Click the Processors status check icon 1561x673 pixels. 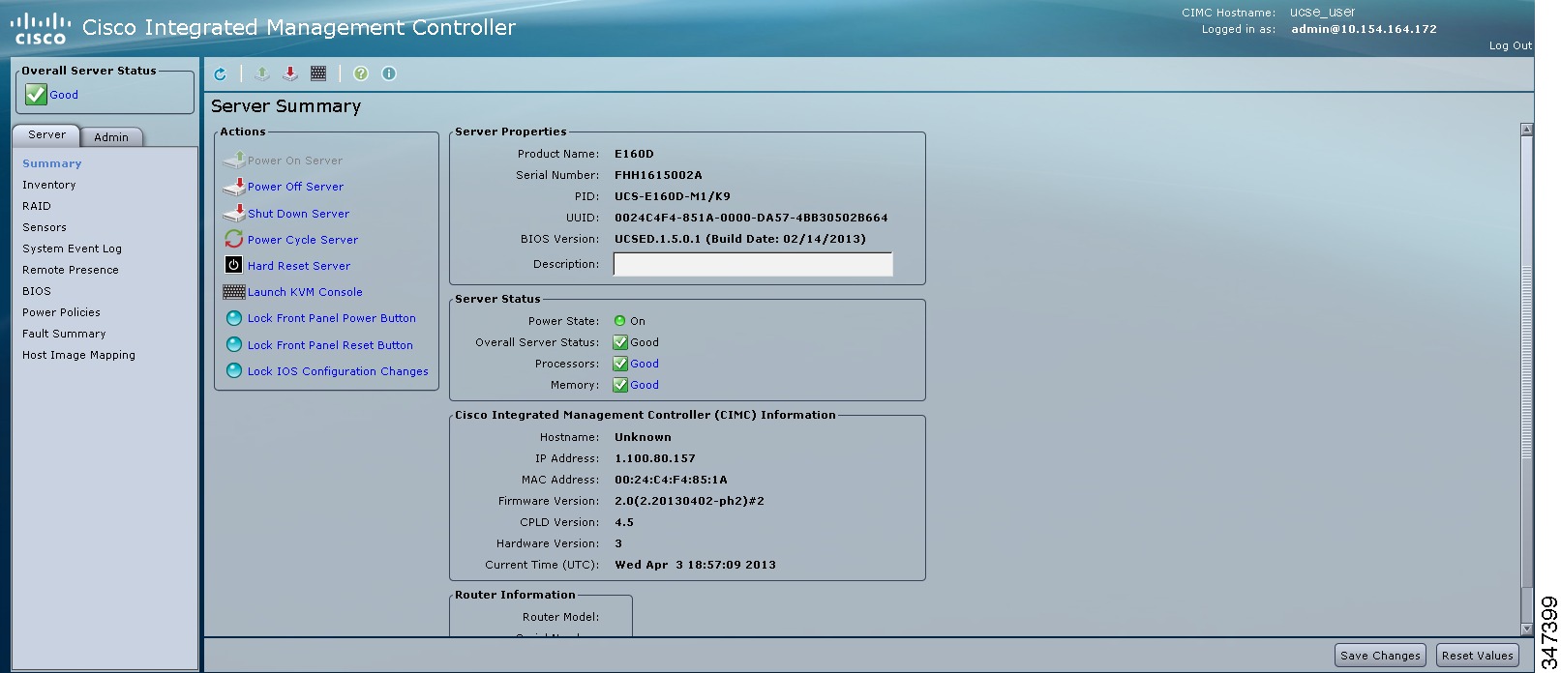[x=621, y=364]
